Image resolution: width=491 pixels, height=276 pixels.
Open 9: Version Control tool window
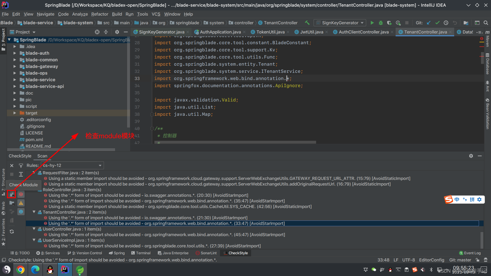[x=85, y=253]
